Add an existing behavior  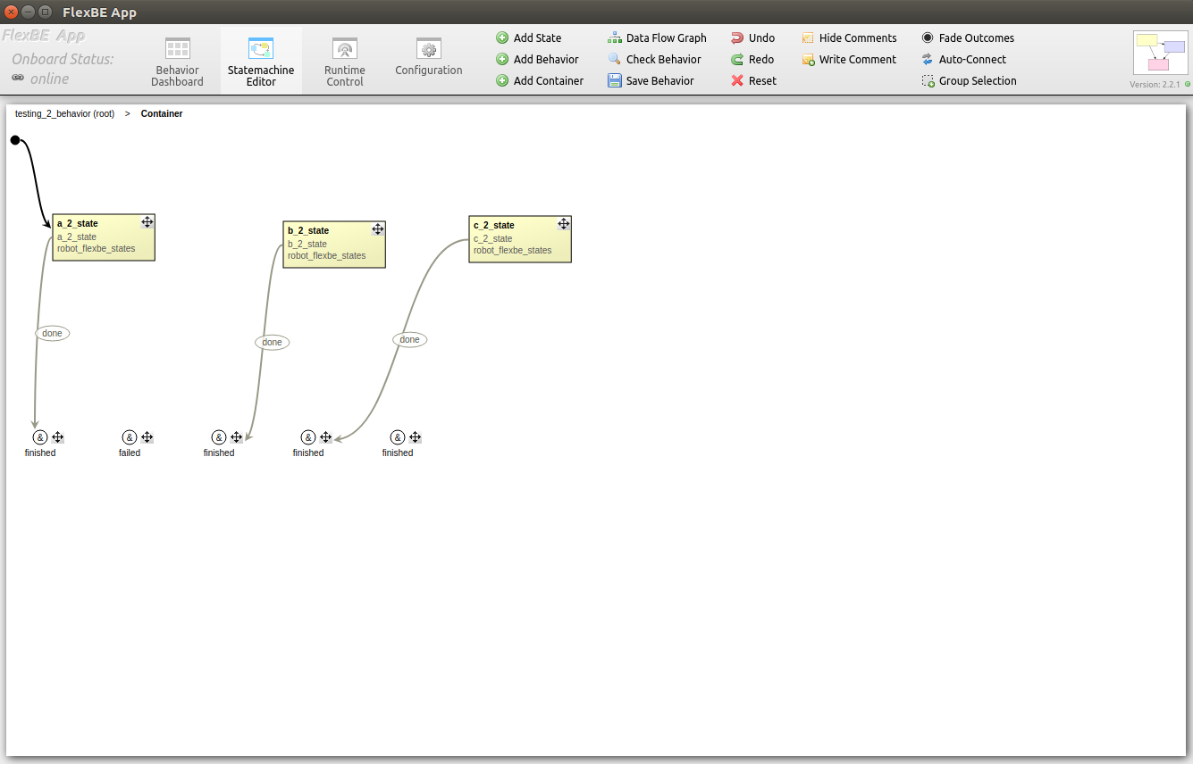pos(538,59)
